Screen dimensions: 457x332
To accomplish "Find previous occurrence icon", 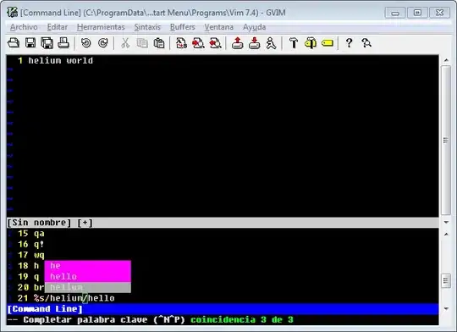I will pyautogui.click(x=215, y=43).
